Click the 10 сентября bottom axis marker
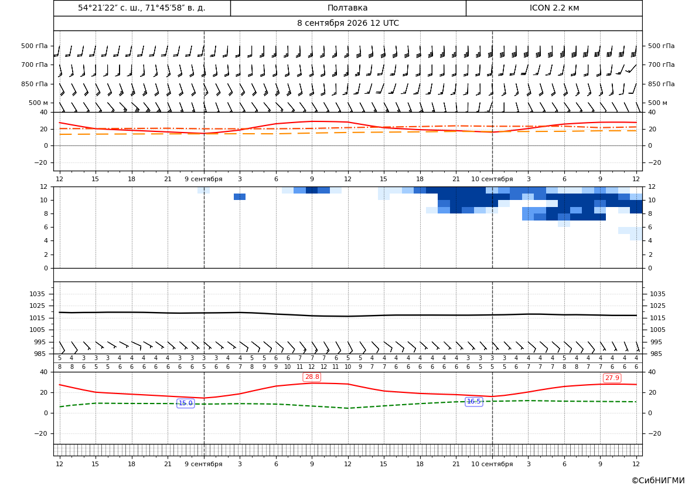The height and width of the screenshot is (485, 685). pyautogui.click(x=492, y=464)
